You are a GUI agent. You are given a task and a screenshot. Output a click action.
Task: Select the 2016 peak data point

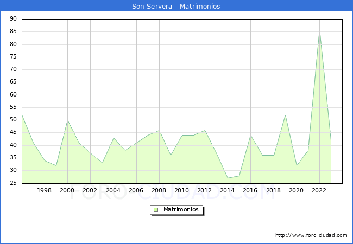point(250,136)
